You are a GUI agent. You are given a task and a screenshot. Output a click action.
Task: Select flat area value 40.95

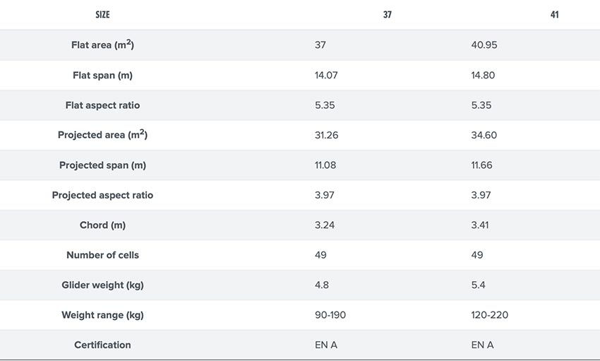[484, 45]
